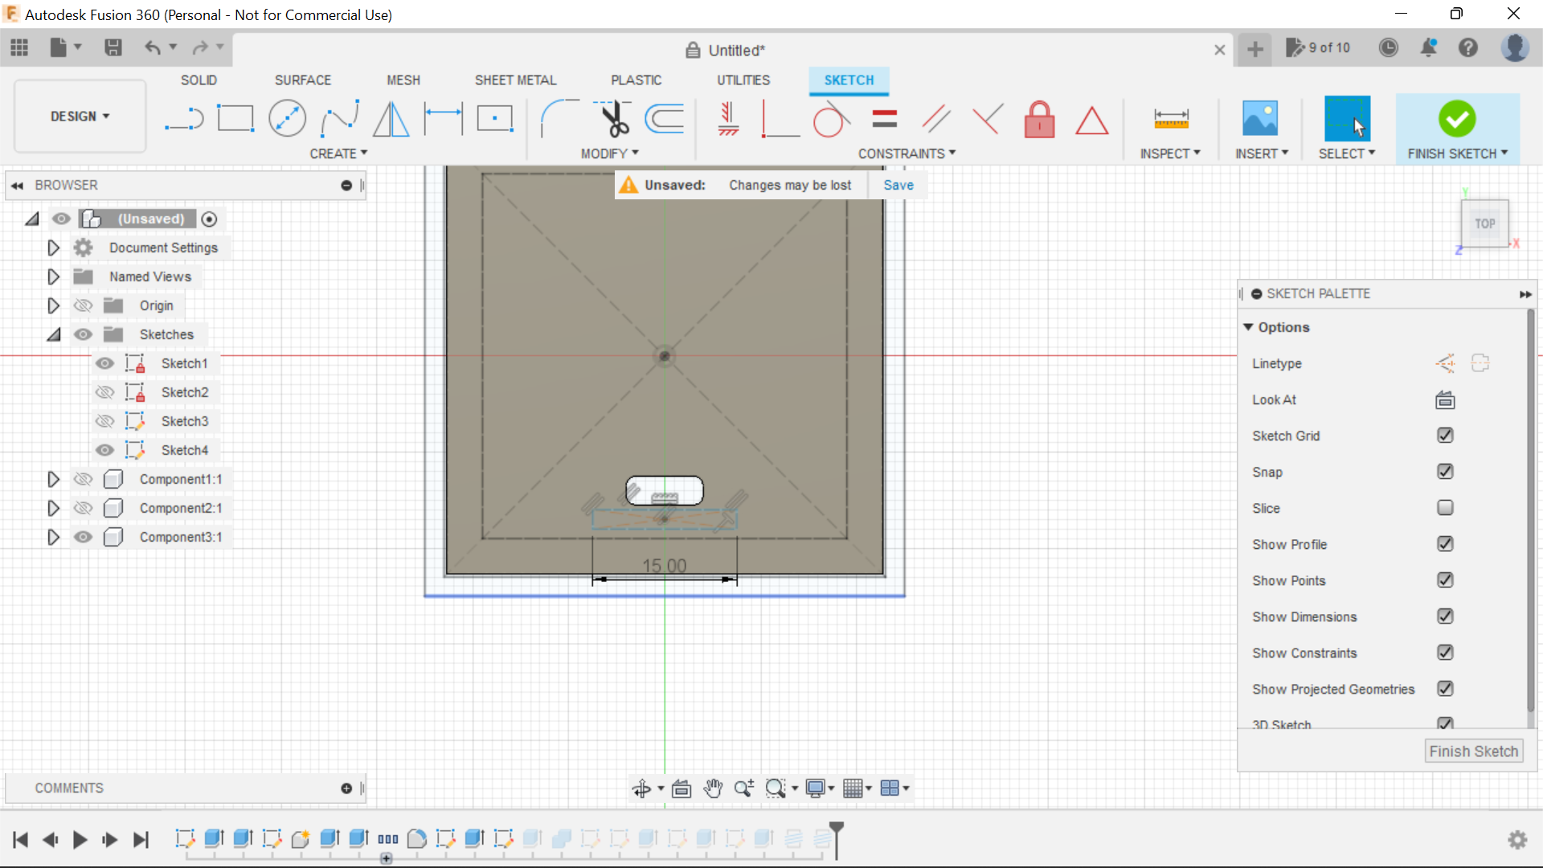Screen dimensions: 1543x868
Task: Apply the Sketch Dimension tool
Action: point(443,118)
